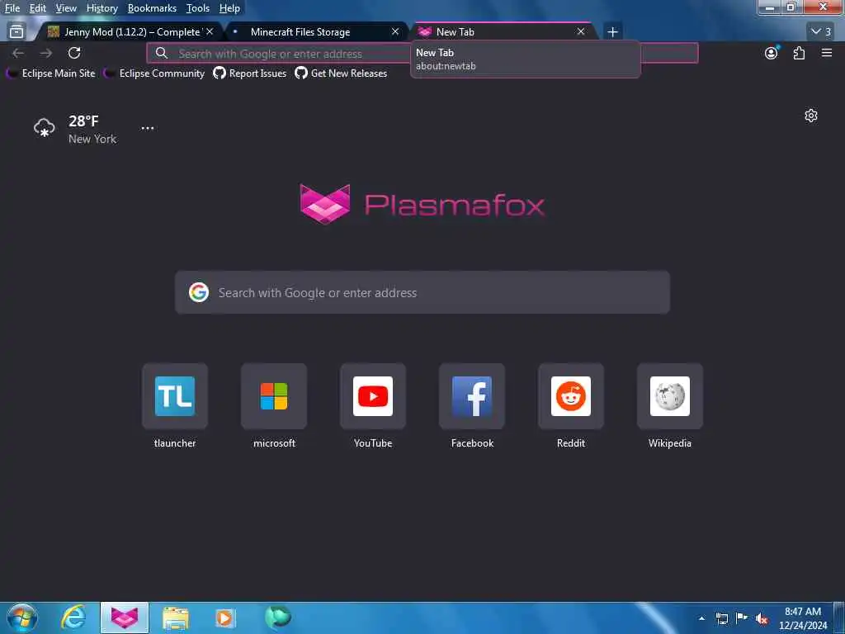The height and width of the screenshot is (634, 845).
Task: Open the Windows Start button
Action: [22, 617]
